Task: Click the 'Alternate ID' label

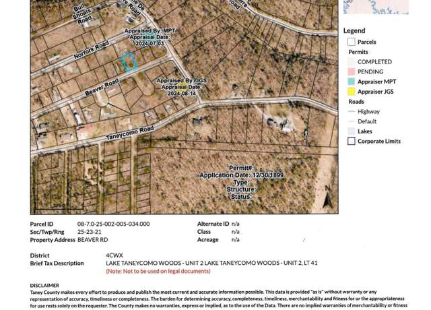Action: pyautogui.click(x=213, y=224)
